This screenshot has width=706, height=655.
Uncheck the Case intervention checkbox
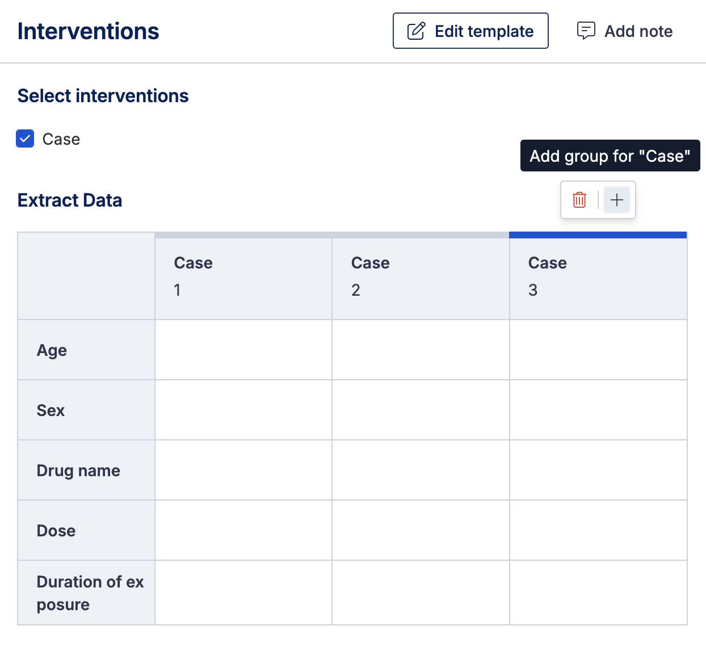25,138
